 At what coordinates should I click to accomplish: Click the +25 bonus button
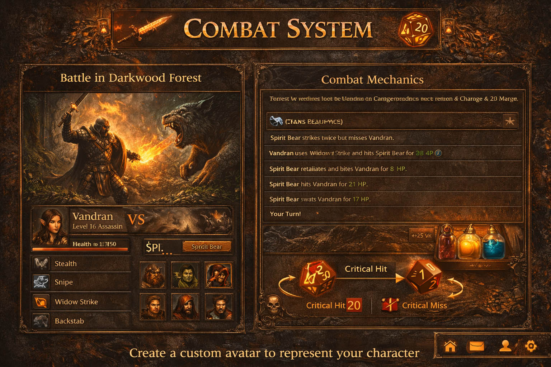point(422,235)
